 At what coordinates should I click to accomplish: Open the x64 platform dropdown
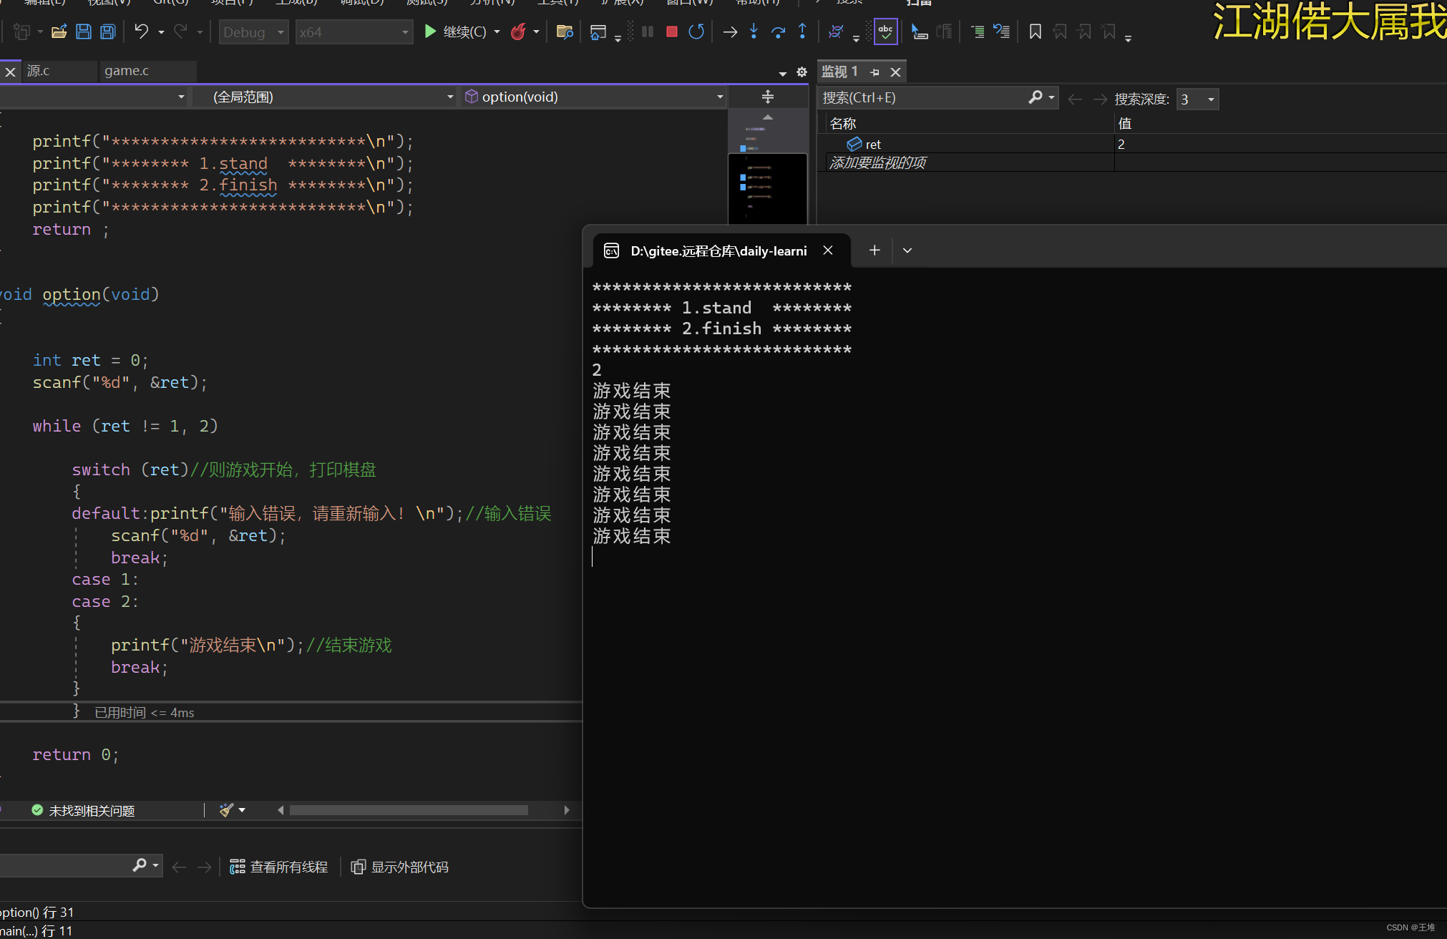click(354, 32)
